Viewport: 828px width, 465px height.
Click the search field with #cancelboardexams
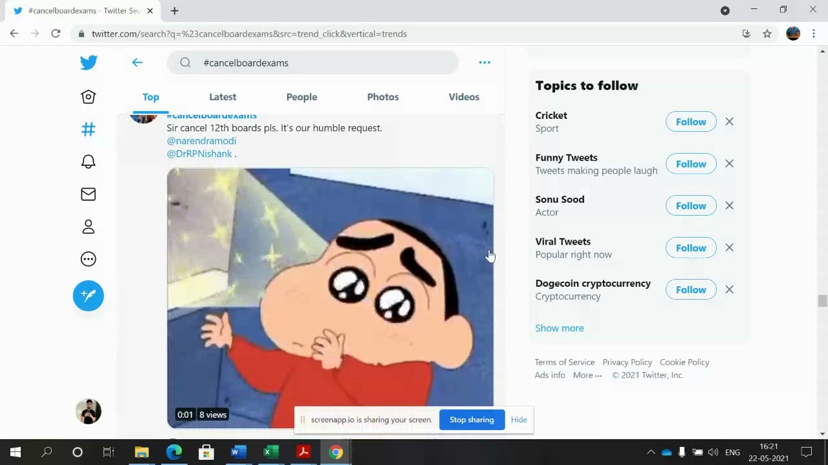tap(312, 63)
